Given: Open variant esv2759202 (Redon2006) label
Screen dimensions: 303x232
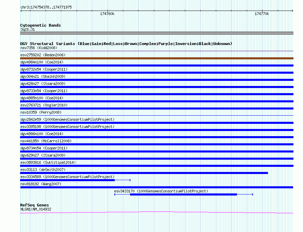Looking at the screenshot, I should 43,55.
